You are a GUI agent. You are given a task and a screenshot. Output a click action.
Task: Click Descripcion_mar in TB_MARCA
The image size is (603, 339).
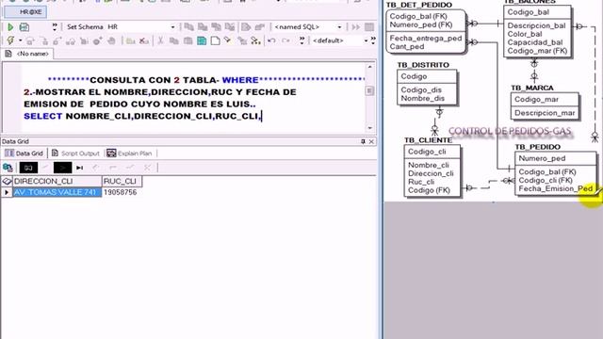coord(545,113)
